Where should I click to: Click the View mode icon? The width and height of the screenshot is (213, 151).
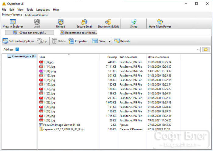click(x=95, y=41)
